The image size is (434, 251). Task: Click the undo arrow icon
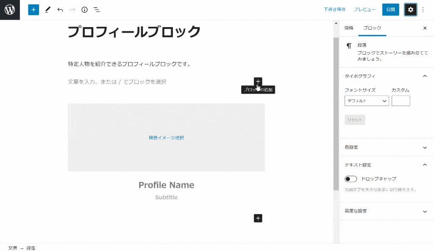coord(59,9)
